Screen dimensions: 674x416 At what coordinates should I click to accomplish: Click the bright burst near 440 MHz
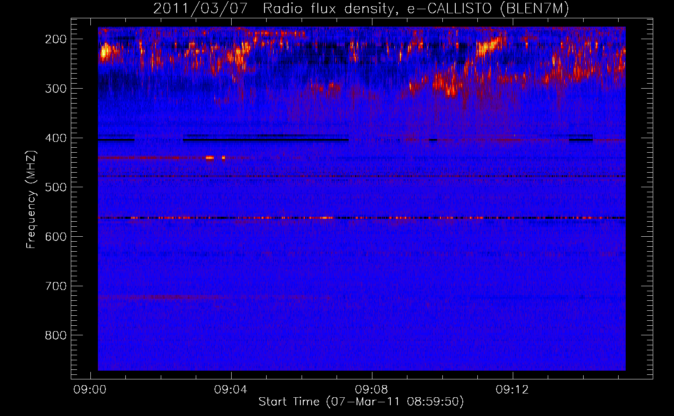coord(210,158)
